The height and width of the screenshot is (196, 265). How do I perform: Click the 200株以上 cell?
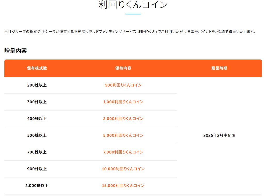point(37,85)
